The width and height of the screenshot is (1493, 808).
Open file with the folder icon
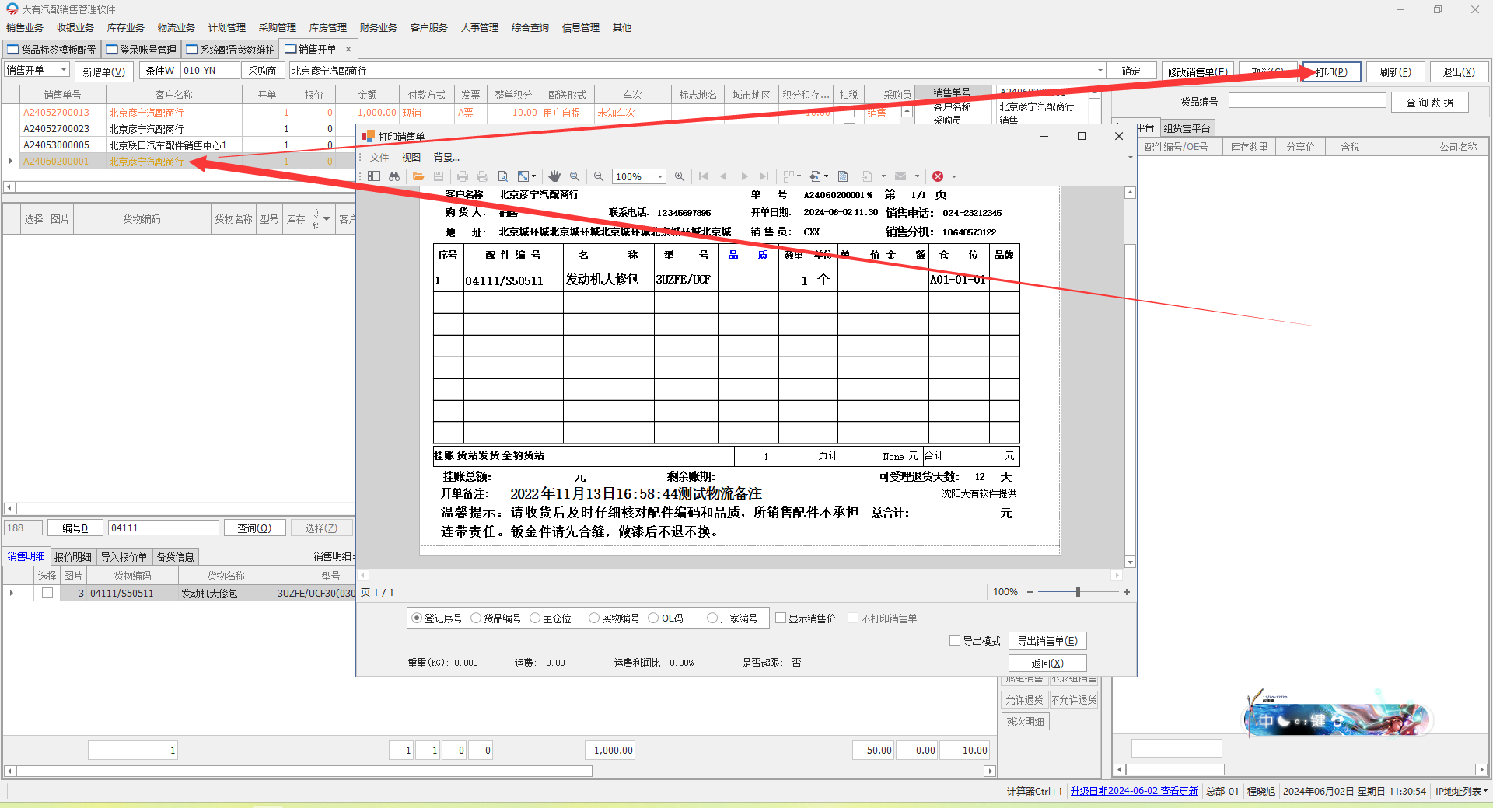(418, 176)
